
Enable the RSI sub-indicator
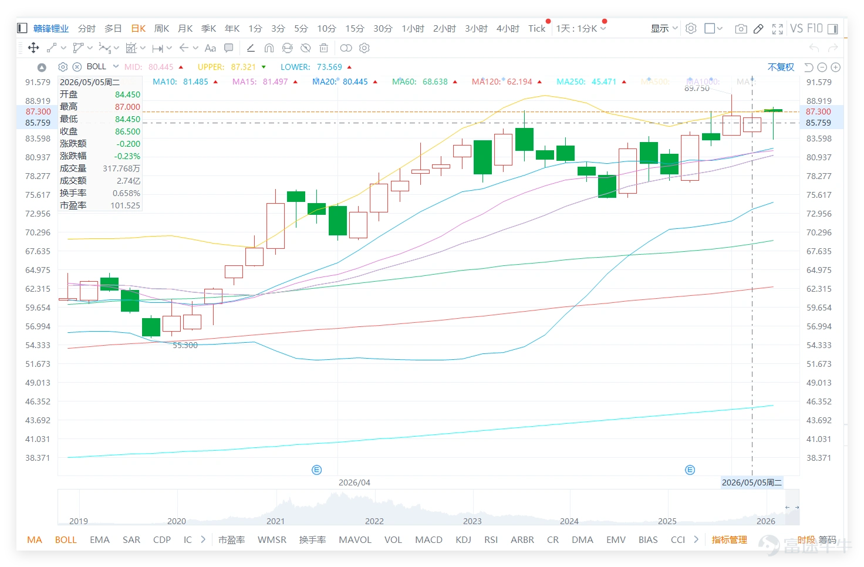491,539
